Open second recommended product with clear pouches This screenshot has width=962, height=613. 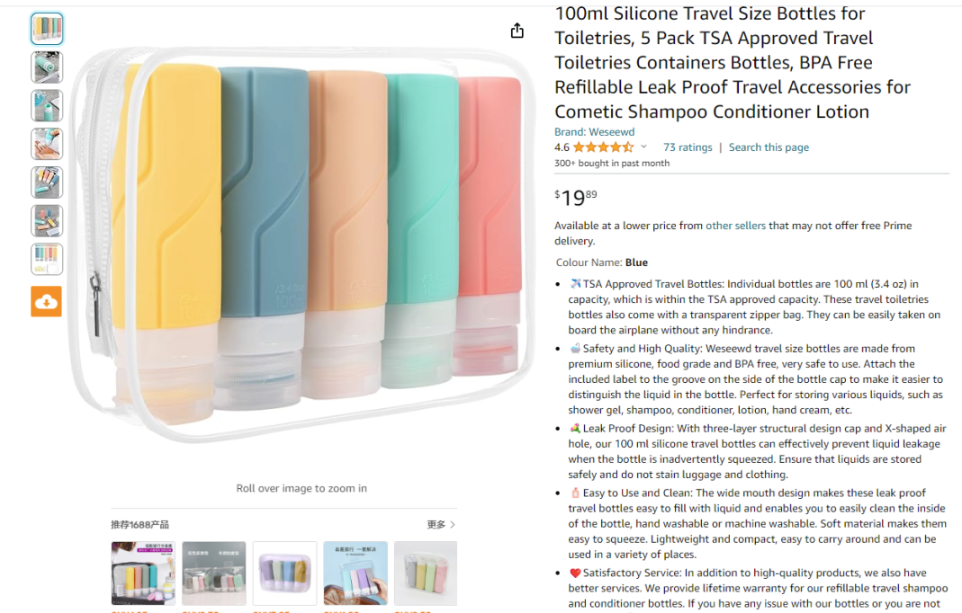point(214,573)
